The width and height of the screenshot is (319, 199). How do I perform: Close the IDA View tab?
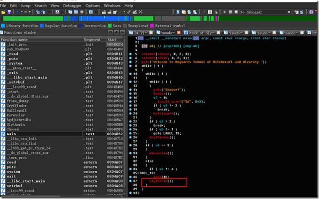click(151, 32)
